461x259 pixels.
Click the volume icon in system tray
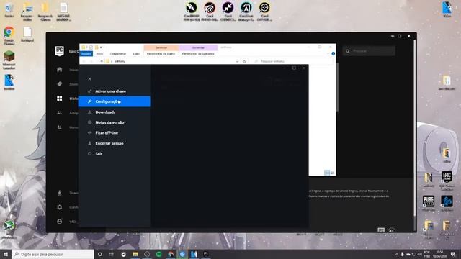(x=420, y=254)
